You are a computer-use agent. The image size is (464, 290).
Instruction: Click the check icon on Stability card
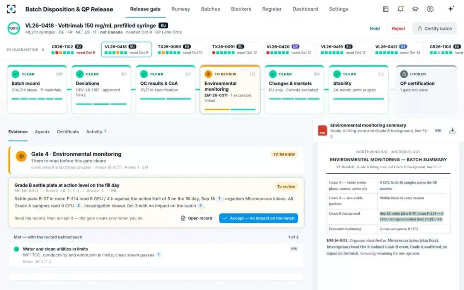337,74
